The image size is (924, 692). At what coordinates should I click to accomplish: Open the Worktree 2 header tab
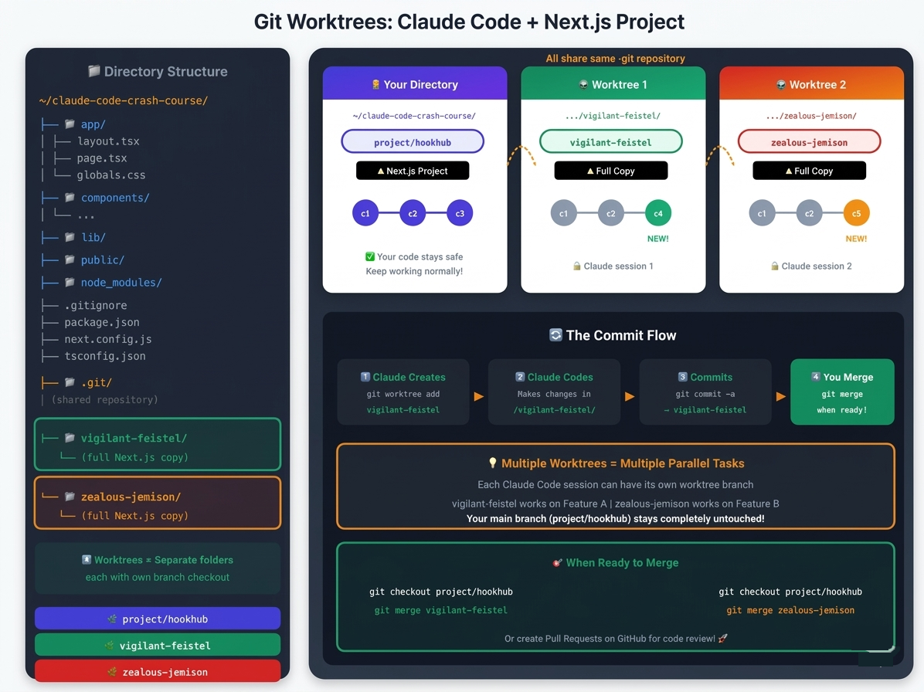pos(811,83)
